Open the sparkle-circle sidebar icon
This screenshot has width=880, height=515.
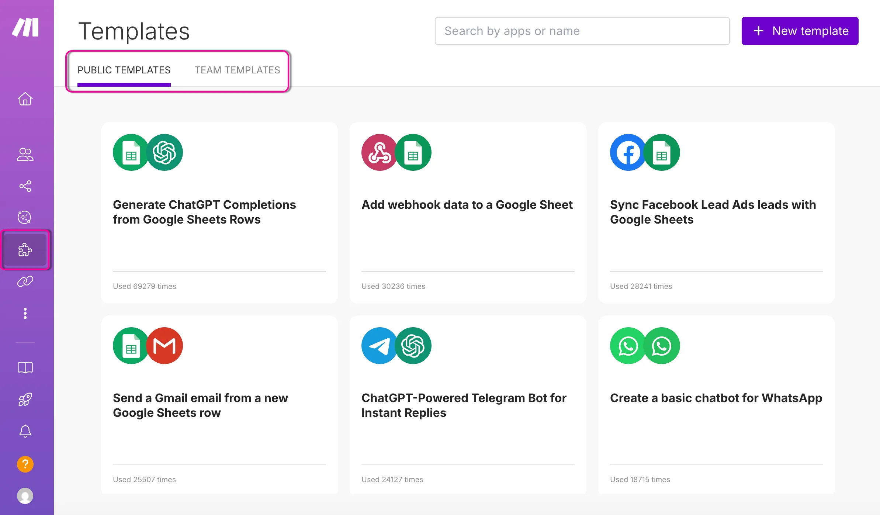[x=25, y=217]
